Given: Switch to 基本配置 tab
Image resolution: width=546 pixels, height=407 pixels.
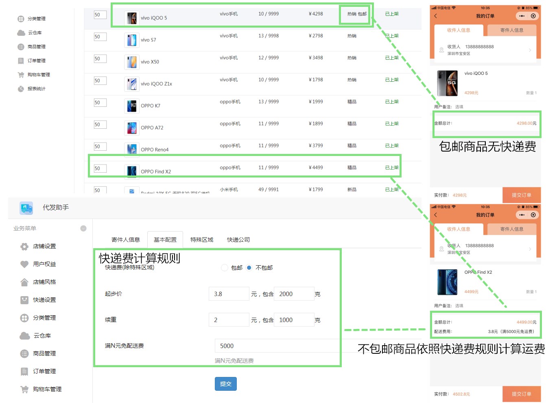Looking at the screenshot, I should [165, 240].
